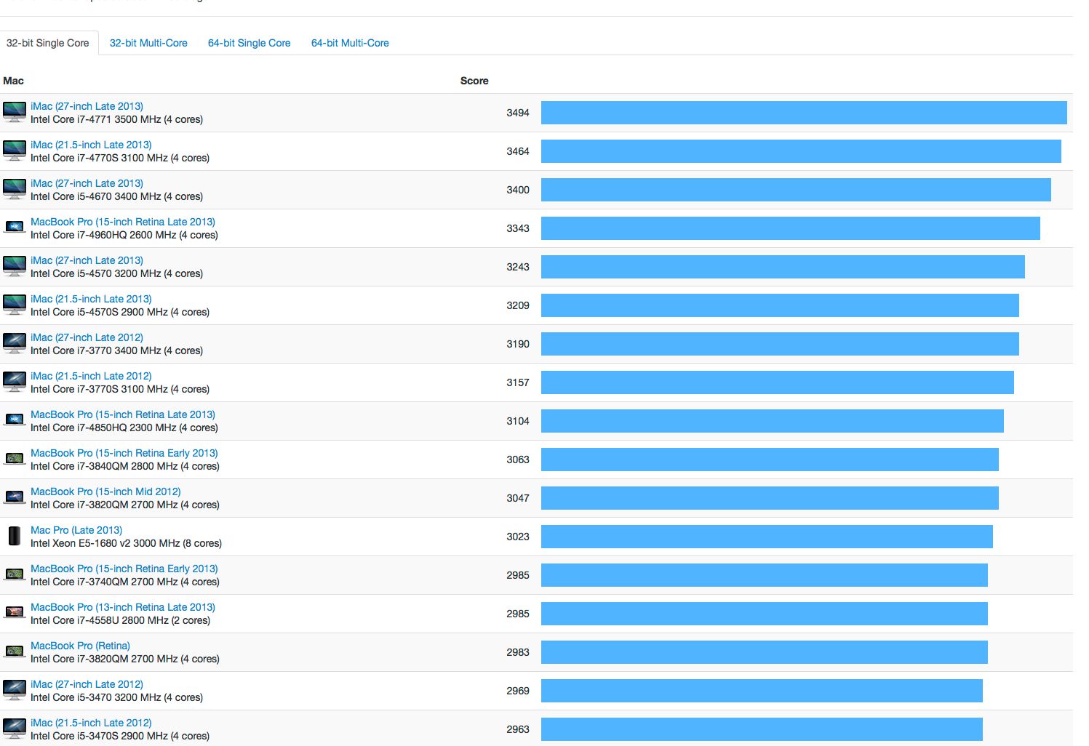Viewport: 1089px width, 746px height.
Task: Click the score value 3494
Action: [518, 113]
